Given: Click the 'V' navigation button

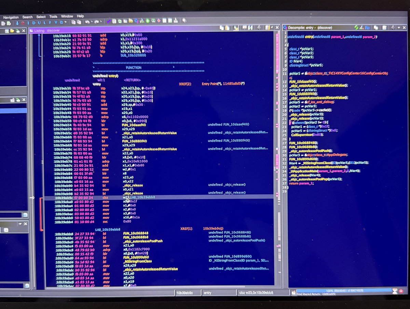Looking at the screenshot, I should pyautogui.click(x=56, y=23).
